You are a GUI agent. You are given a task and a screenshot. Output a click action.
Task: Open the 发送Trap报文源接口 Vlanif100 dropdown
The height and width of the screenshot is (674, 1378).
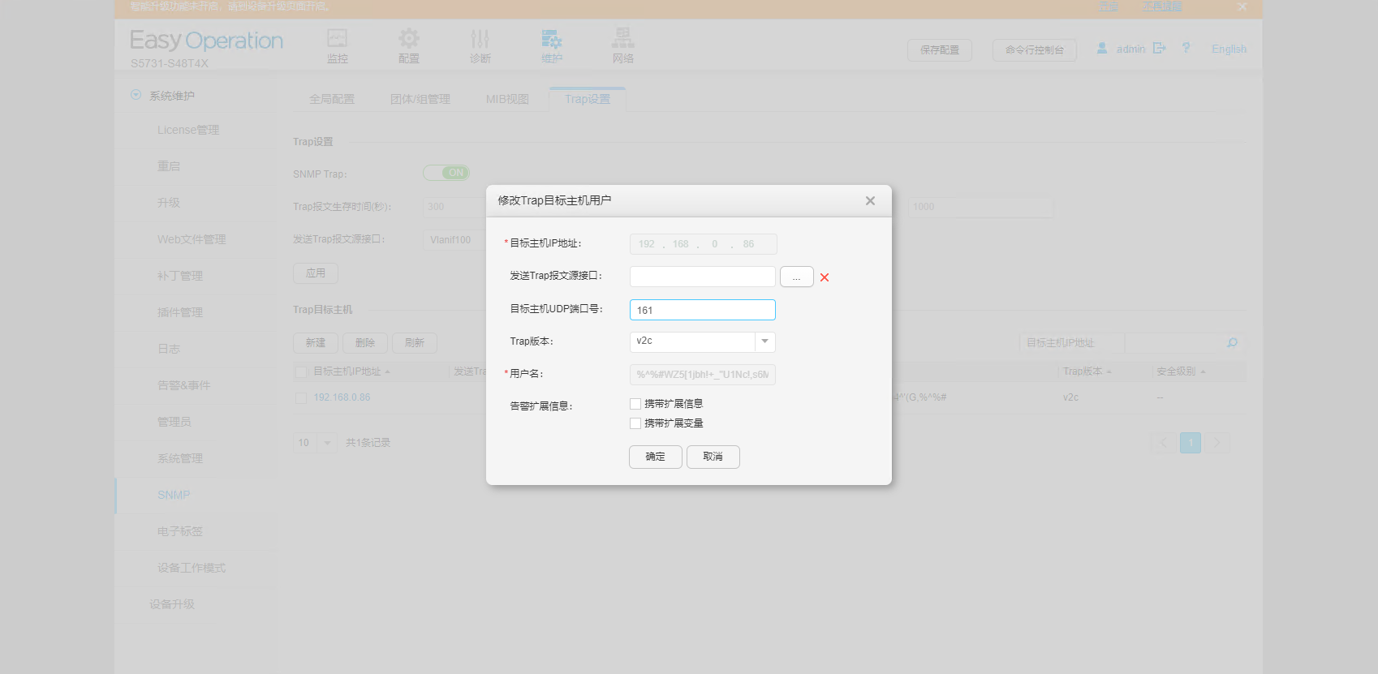coord(454,239)
